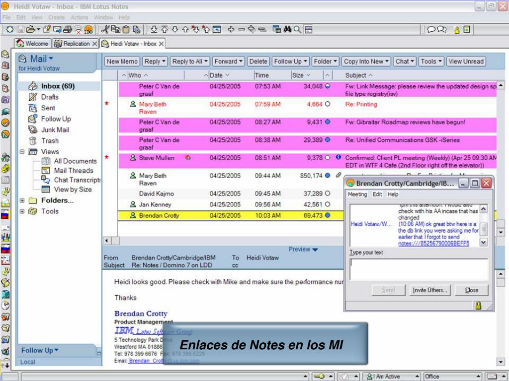Click Steve Mullen's green presence icon
Viewport: 509px width, 381px height.
point(133,158)
